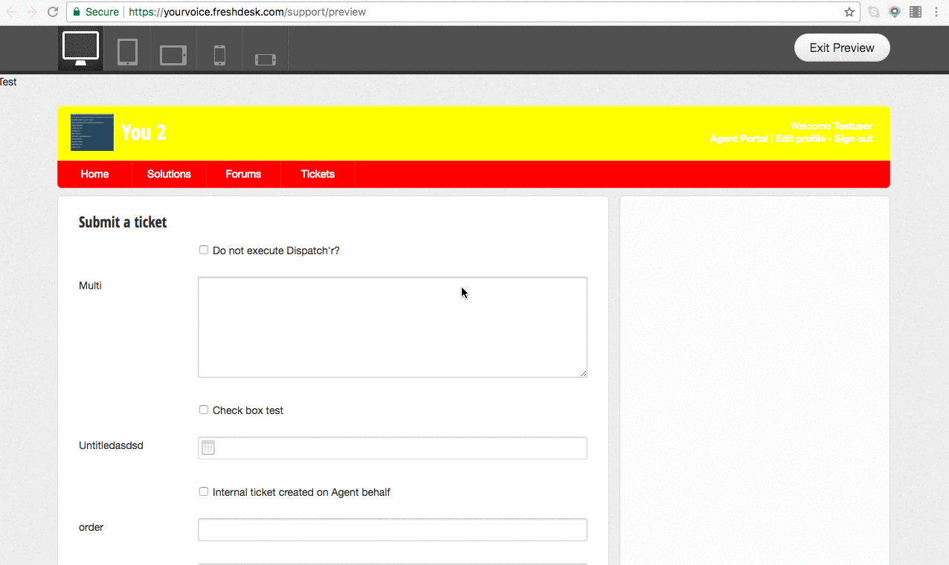The image size is (949, 565).
Task: Click the Secure padlock indicator
Action: [95, 12]
